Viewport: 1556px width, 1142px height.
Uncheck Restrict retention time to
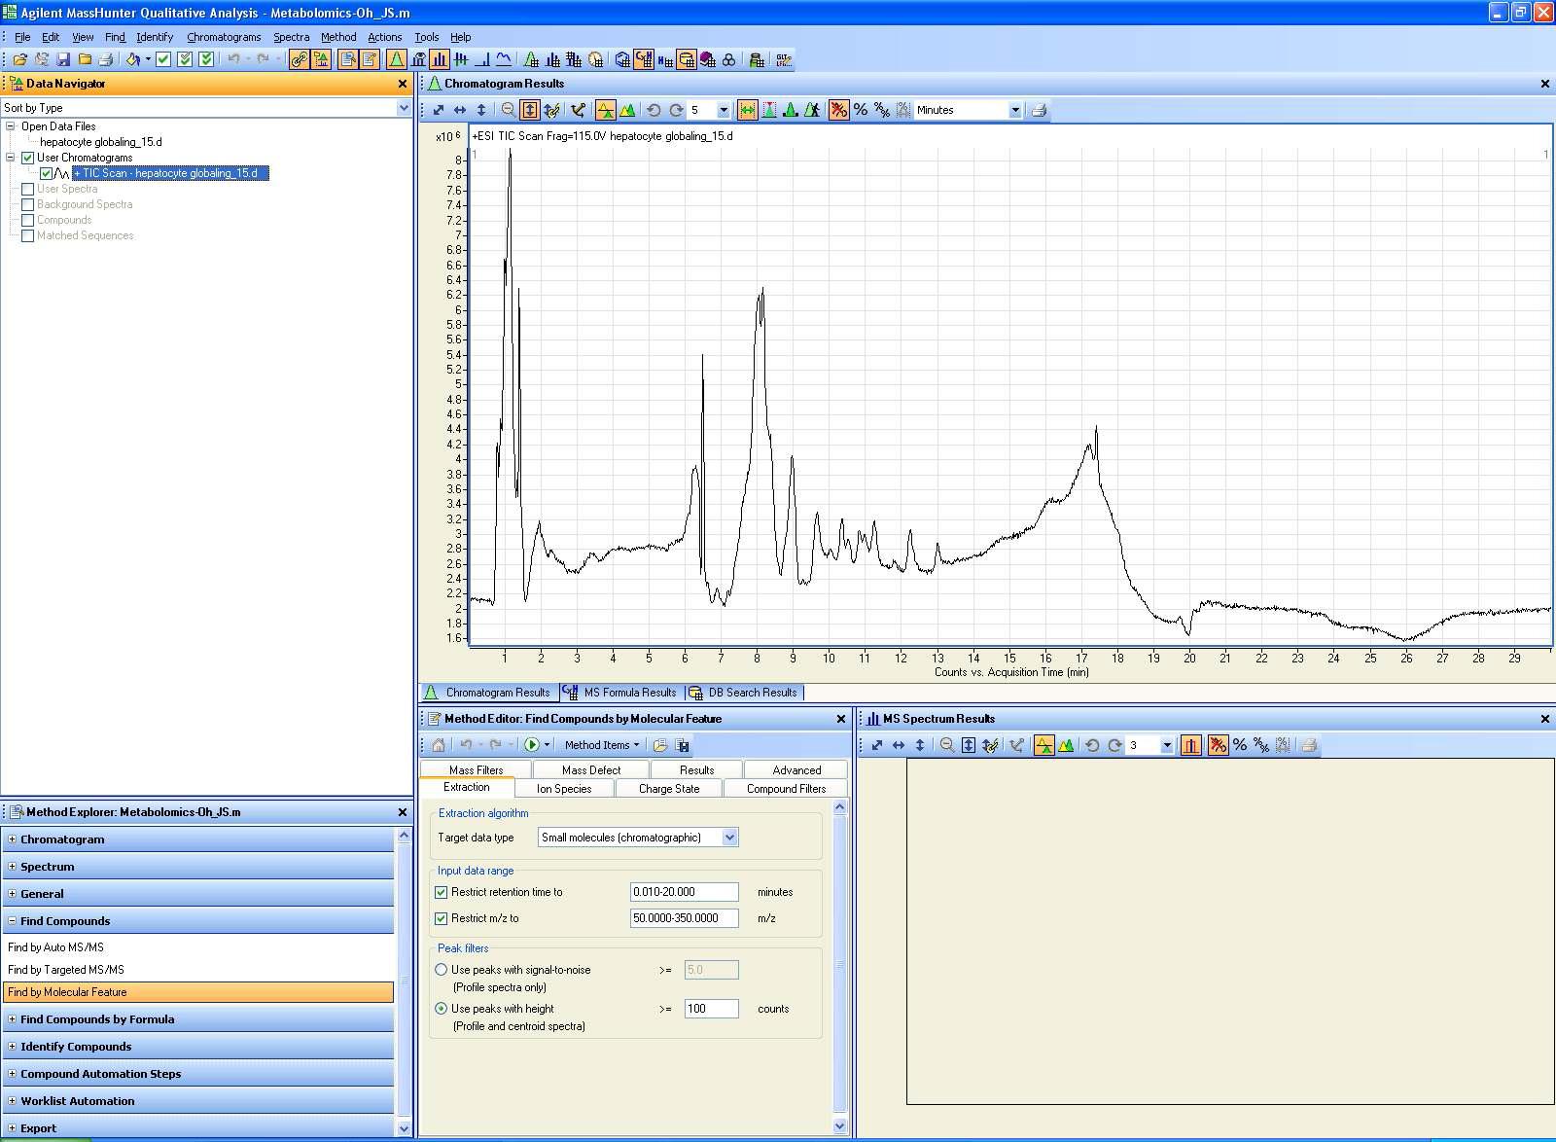(x=441, y=892)
